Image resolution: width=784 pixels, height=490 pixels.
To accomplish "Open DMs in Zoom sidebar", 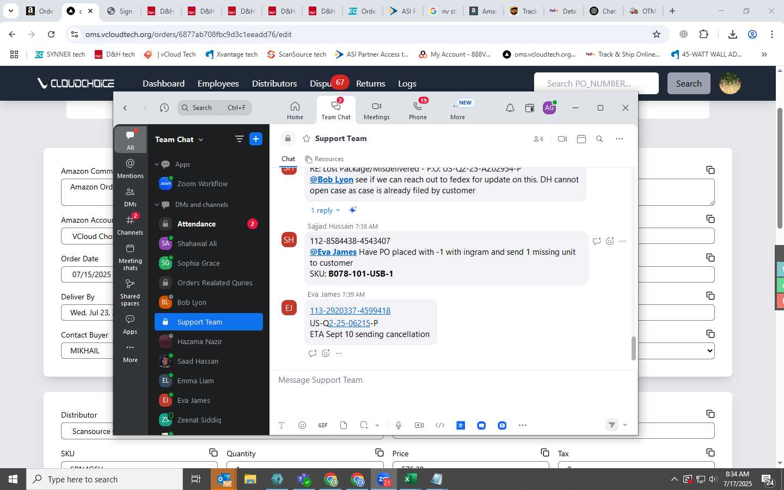I will click(130, 197).
